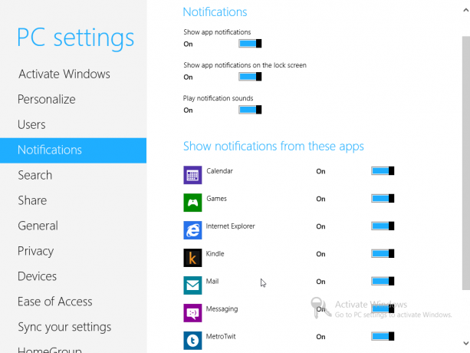Switch off Games notifications toggle
Screen dimensions: 470x353
click(x=383, y=199)
